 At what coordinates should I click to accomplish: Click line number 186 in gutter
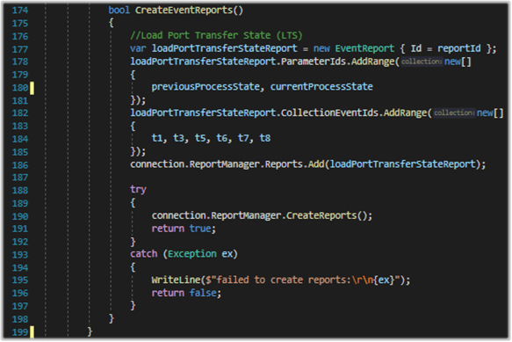point(20,165)
